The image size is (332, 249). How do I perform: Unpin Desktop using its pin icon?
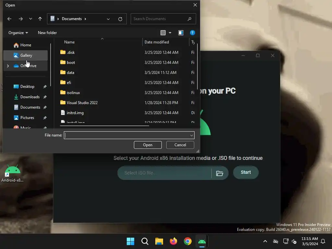pyautogui.click(x=45, y=87)
